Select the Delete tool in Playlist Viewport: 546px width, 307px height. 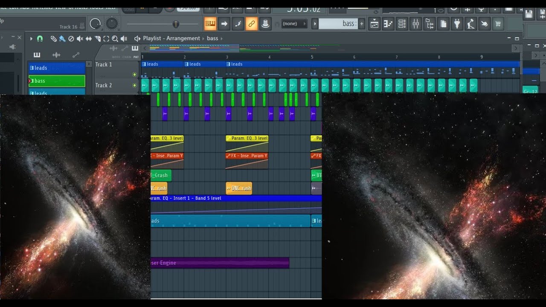(71, 38)
